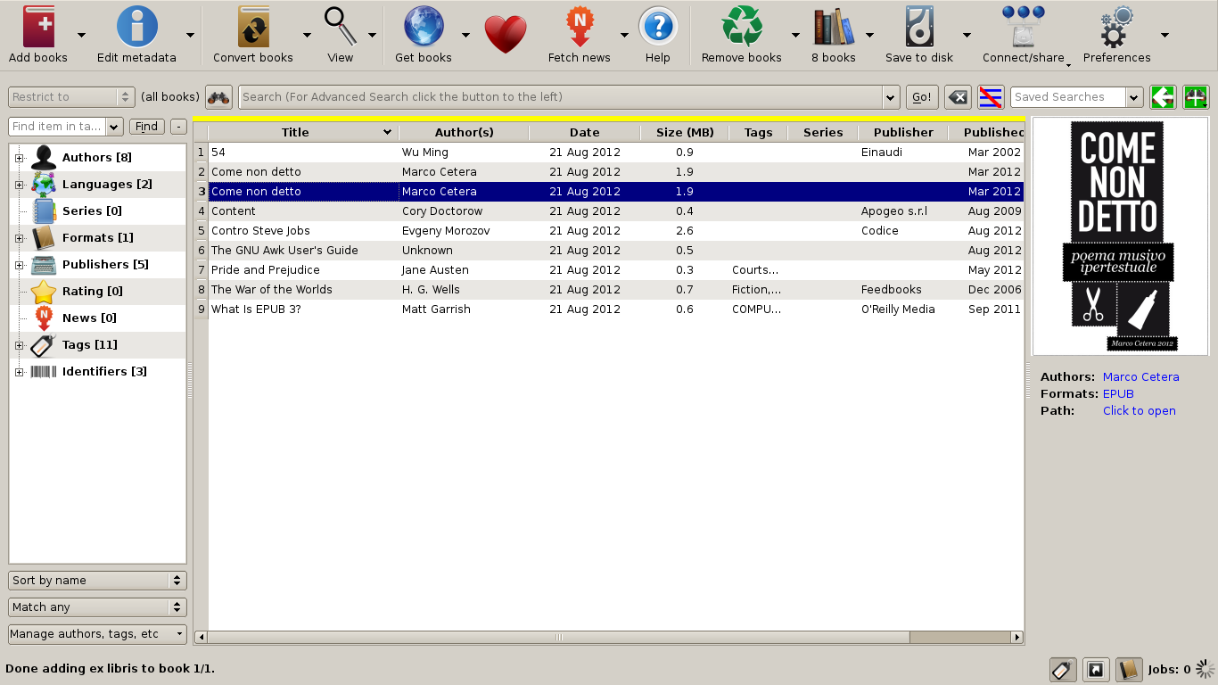Image resolution: width=1218 pixels, height=685 pixels.
Task: Click the minus collapse-all button
Action: coord(178,127)
